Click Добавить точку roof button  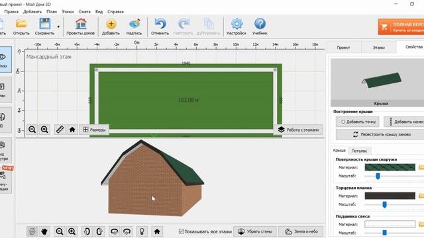coord(358,122)
